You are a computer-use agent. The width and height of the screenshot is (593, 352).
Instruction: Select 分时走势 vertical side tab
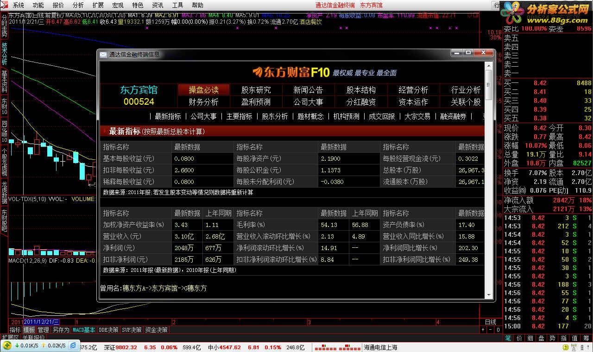(x=4, y=26)
